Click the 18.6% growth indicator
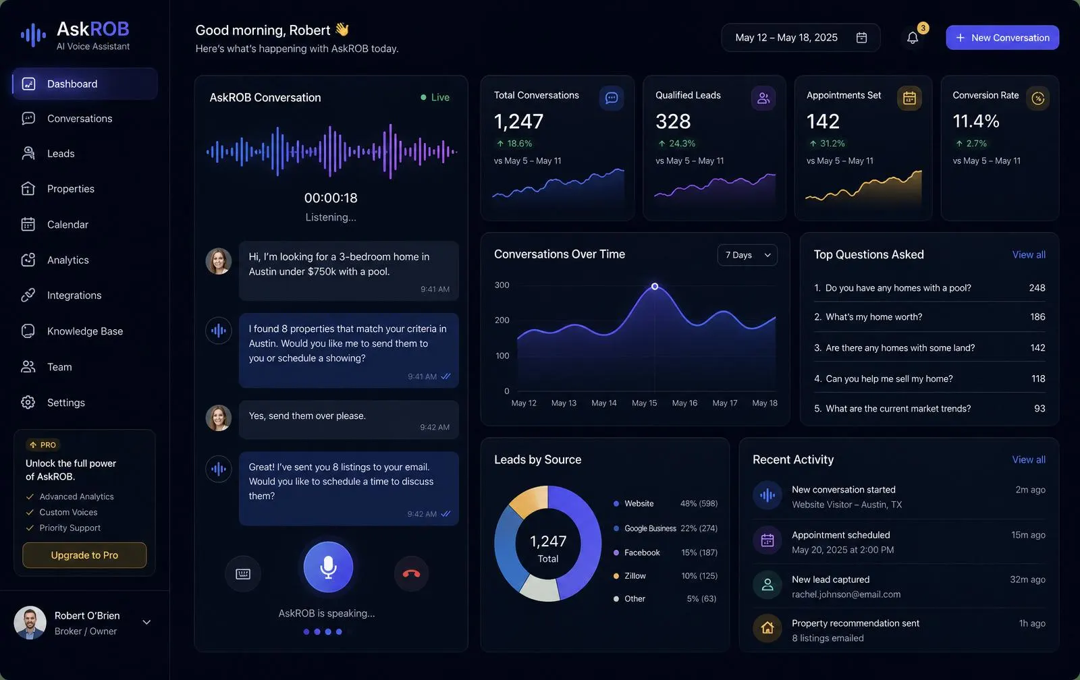The width and height of the screenshot is (1080, 680). [x=514, y=144]
